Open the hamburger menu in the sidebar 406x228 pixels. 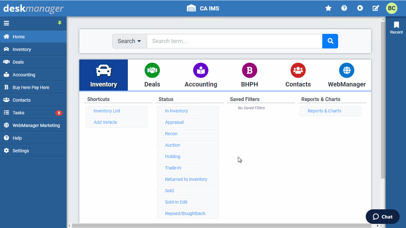6,23
